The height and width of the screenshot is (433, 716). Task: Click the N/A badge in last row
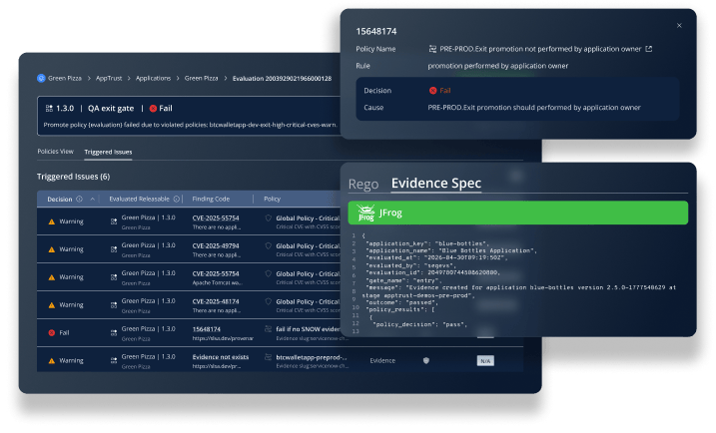click(x=485, y=361)
